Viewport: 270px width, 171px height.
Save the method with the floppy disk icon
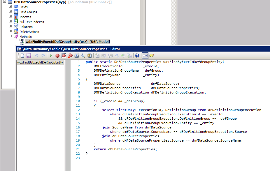(29, 56)
